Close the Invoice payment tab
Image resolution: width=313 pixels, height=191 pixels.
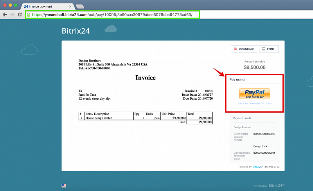pos(70,6)
